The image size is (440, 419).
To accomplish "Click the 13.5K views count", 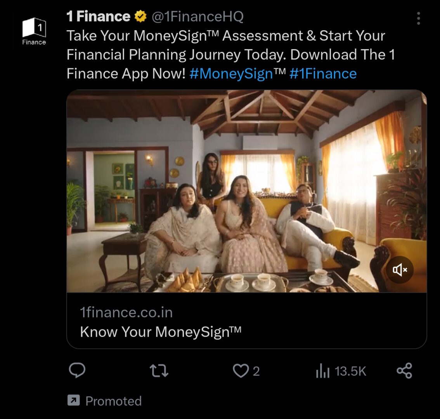I will click(x=350, y=371).
